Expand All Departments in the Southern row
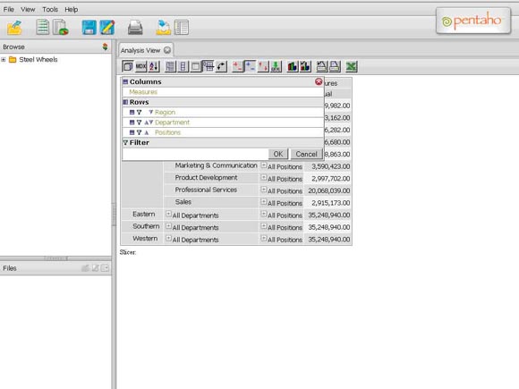This screenshot has width=519, height=389. 168,226
